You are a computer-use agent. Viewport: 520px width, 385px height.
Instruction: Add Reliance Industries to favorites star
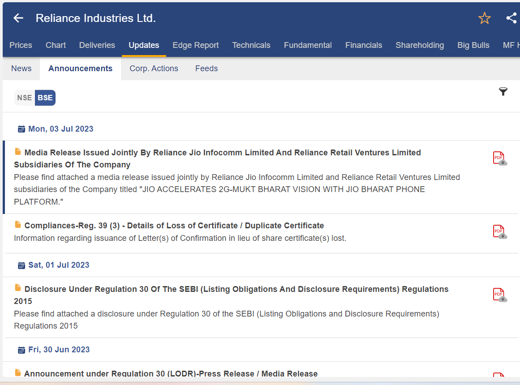pyautogui.click(x=484, y=18)
